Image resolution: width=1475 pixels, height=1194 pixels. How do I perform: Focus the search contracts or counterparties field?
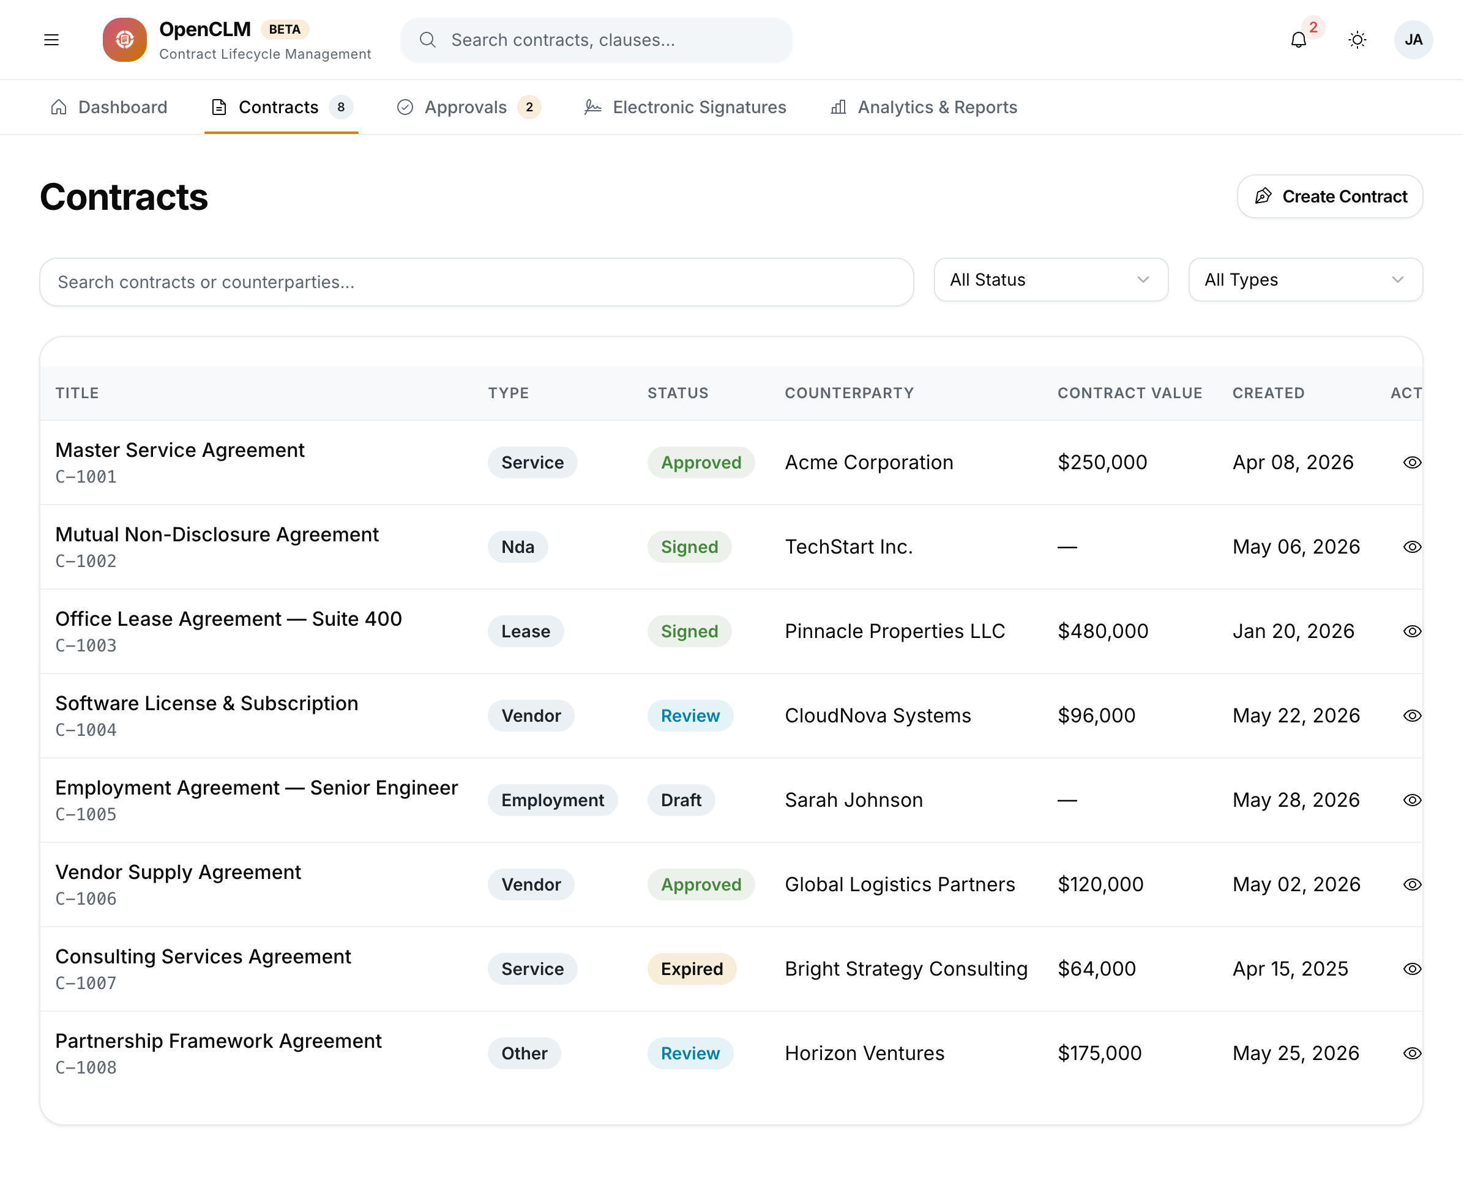[x=476, y=282]
